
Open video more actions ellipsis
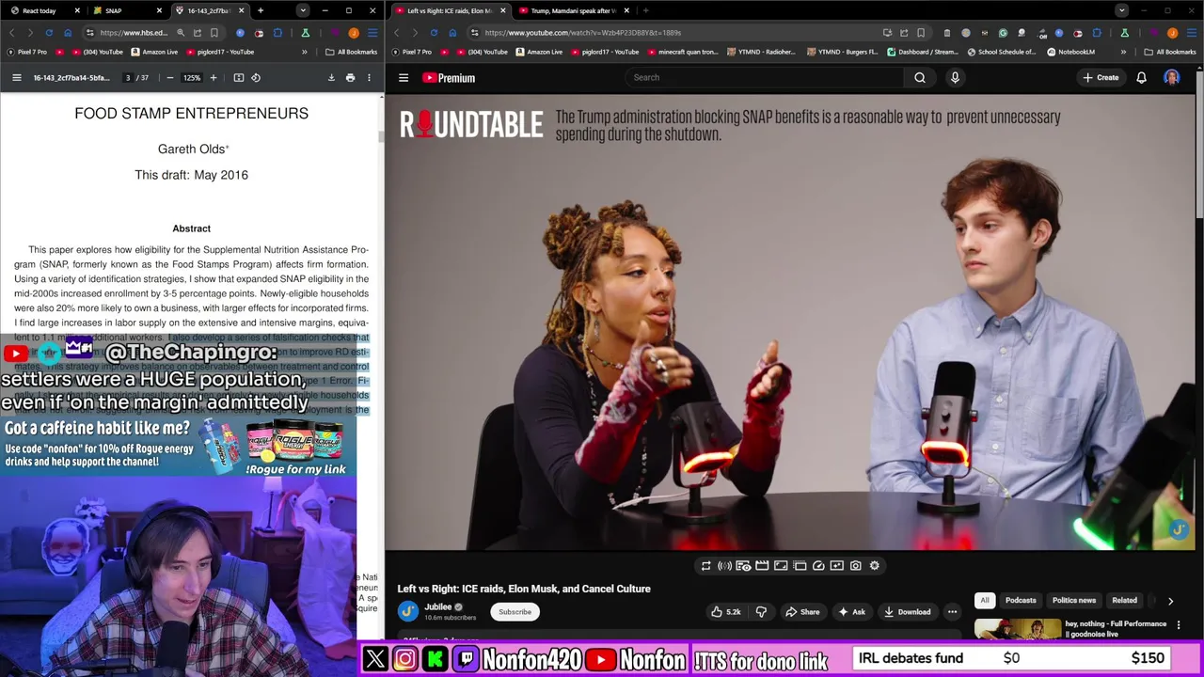point(952,611)
